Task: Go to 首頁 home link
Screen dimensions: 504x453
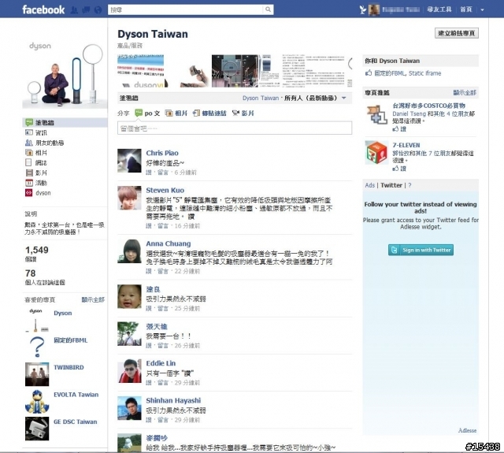Action: 466,9
